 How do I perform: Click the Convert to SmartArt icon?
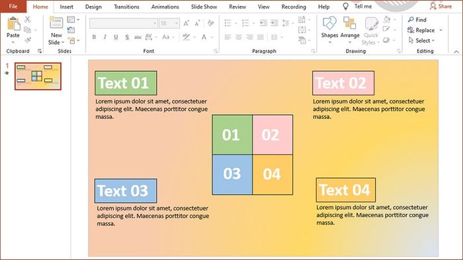tap(302, 40)
